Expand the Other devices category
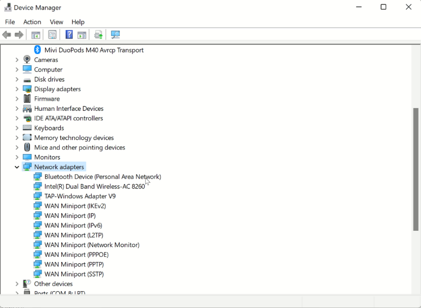421x308 pixels. point(17,284)
